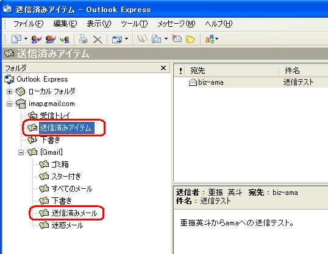Image resolution: width=328 pixels, height=254 pixels.
Task: Click the Folder List toolbar icon
Action: coord(190,39)
